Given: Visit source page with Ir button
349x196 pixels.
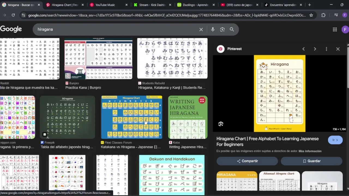Looking at the screenshot, I should click(335, 140).
